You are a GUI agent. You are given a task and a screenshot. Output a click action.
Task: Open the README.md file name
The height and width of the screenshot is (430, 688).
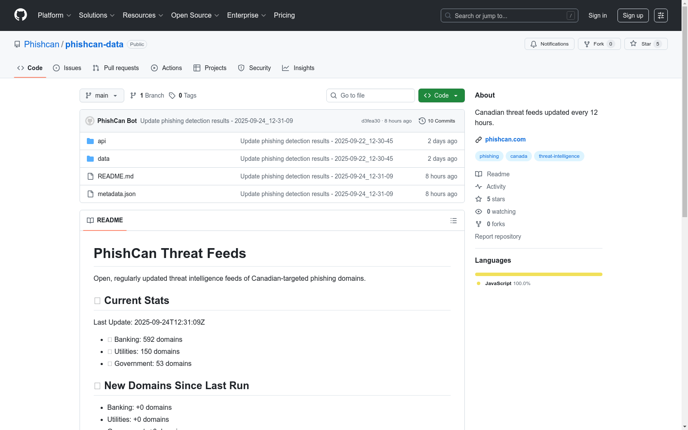(116, 176)
